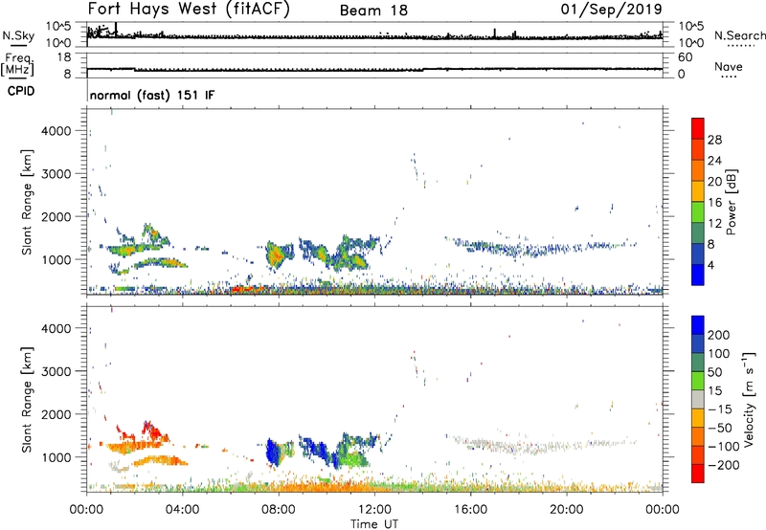The image size is (766, 530).
Task: Click the "60" Nave axis tick
Action: 686,57
